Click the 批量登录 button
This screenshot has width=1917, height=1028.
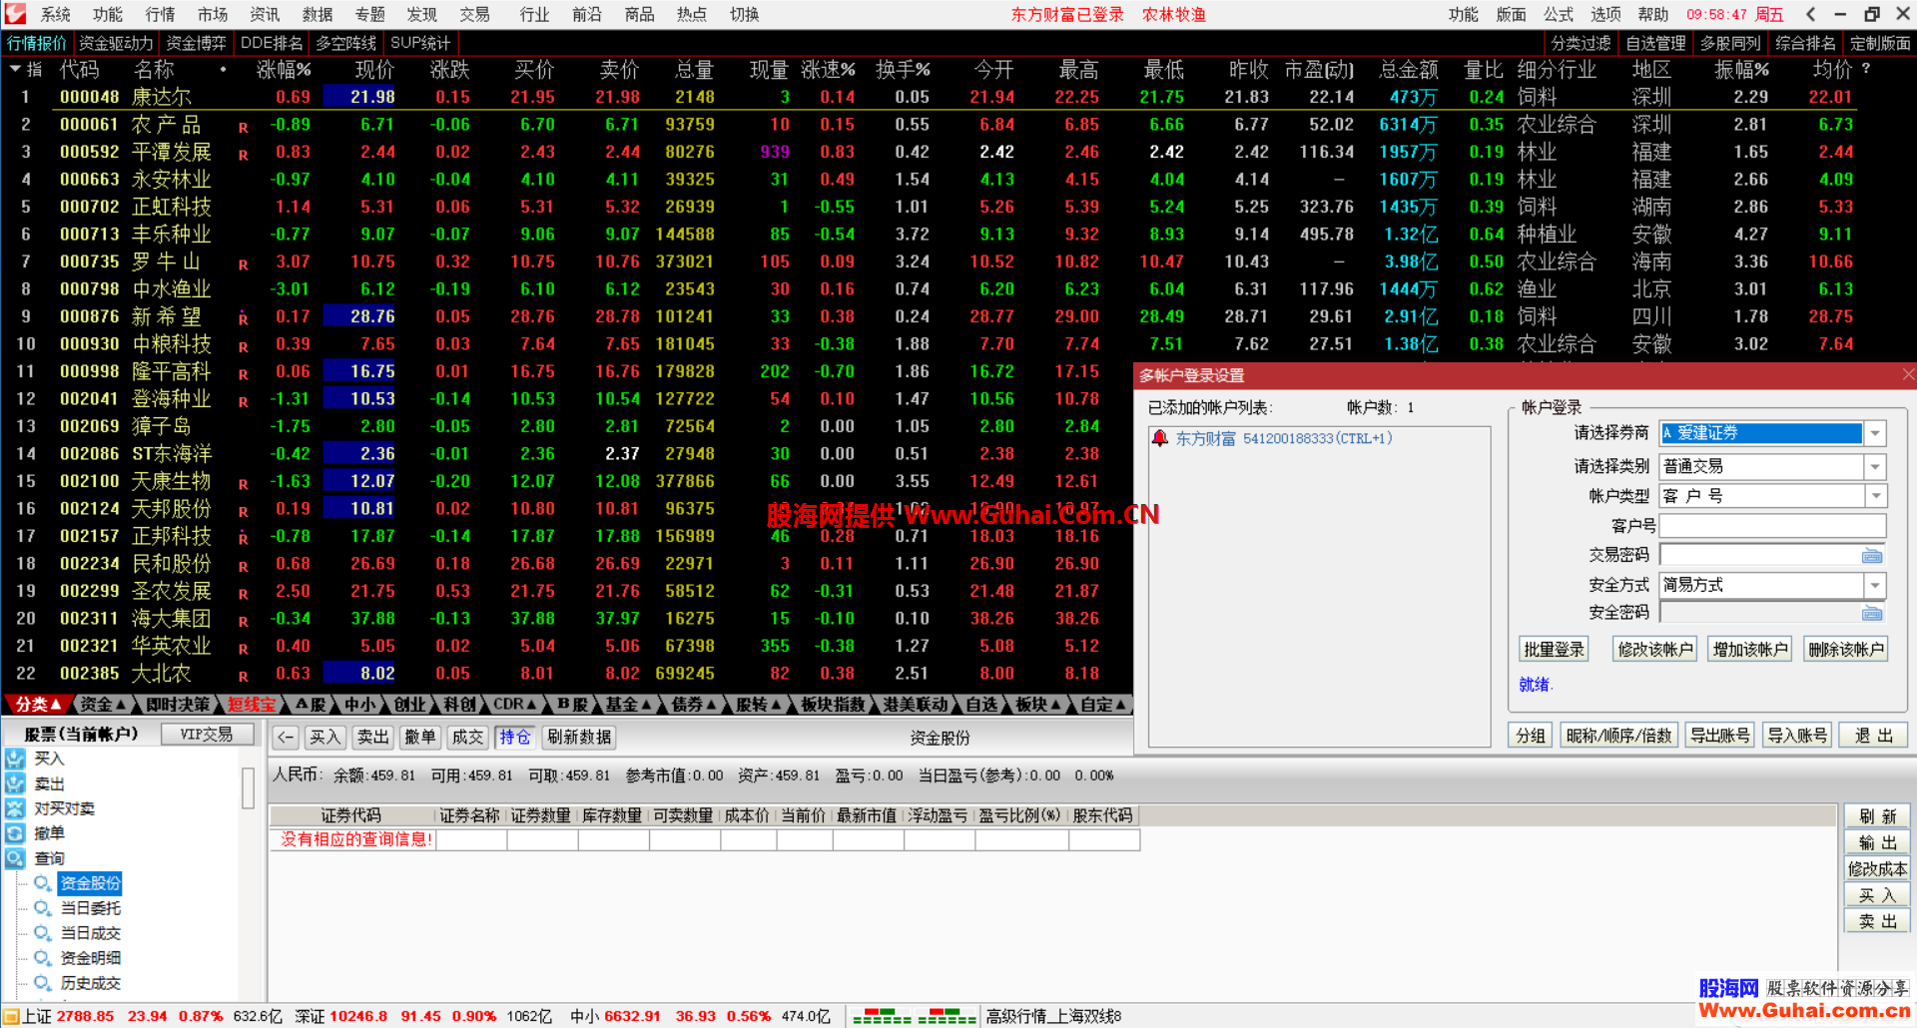coord(1554,650)
